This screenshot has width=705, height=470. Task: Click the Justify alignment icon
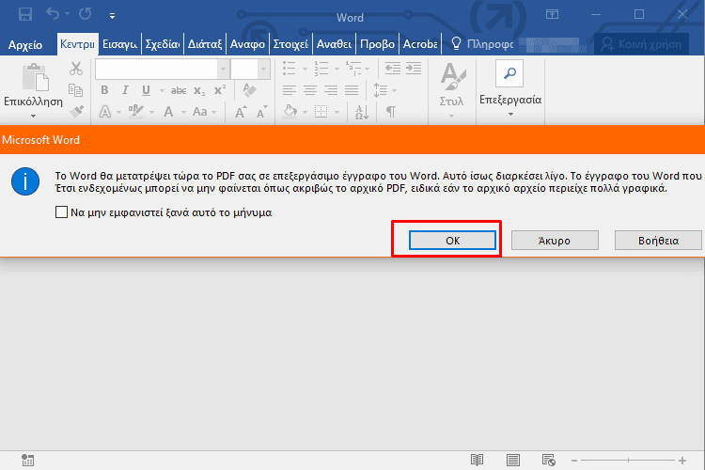point(352,90)
